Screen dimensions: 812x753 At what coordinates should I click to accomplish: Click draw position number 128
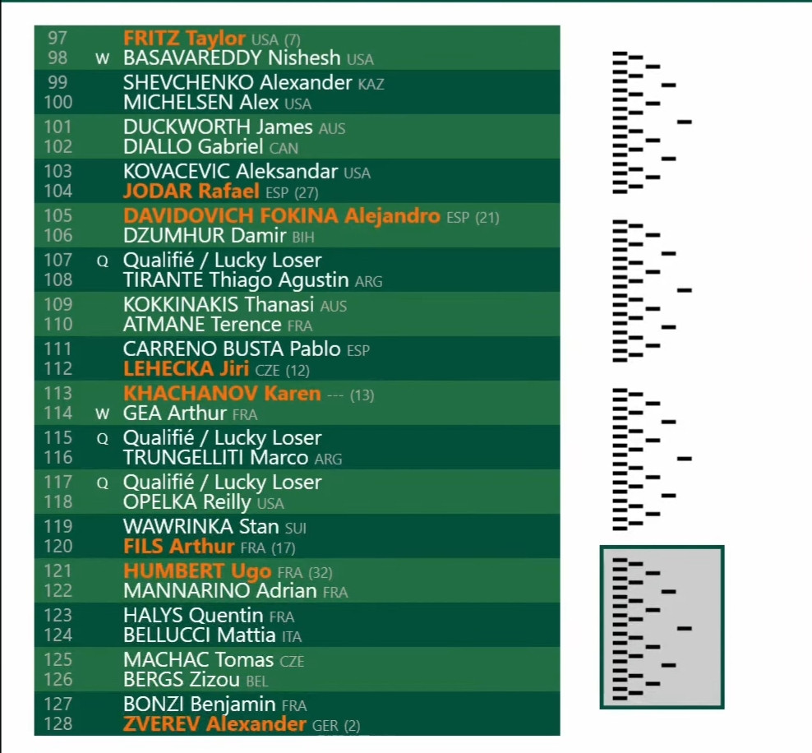pyautogui.click(x=58, y=724)
